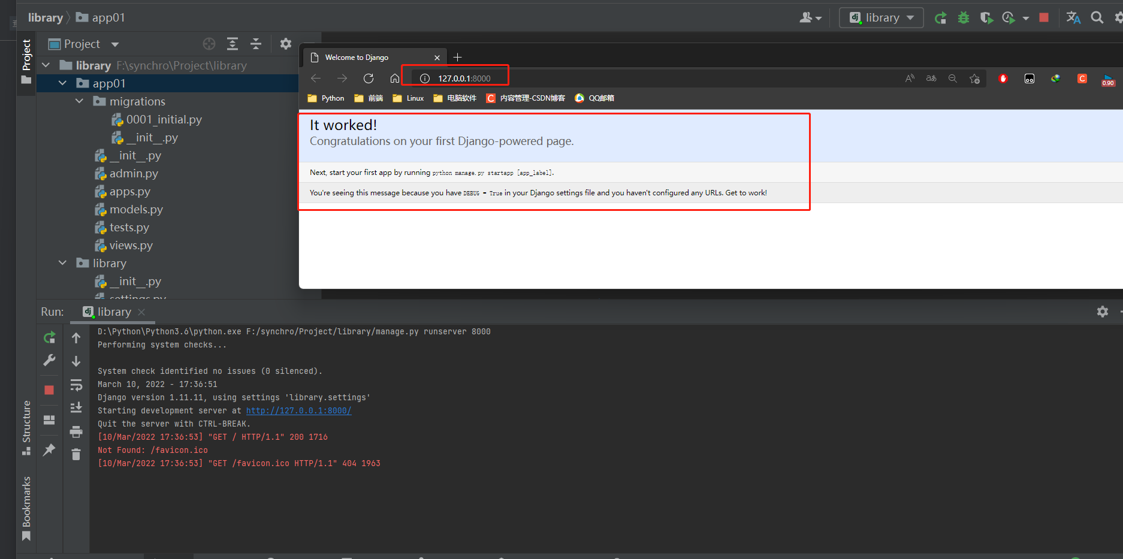This screenshot has width=1123, height=559.
Task: Click the profiler run icon in toolbar
Action: point(1009,18)
